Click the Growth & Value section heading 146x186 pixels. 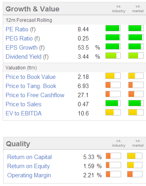(x=32, y=9)
